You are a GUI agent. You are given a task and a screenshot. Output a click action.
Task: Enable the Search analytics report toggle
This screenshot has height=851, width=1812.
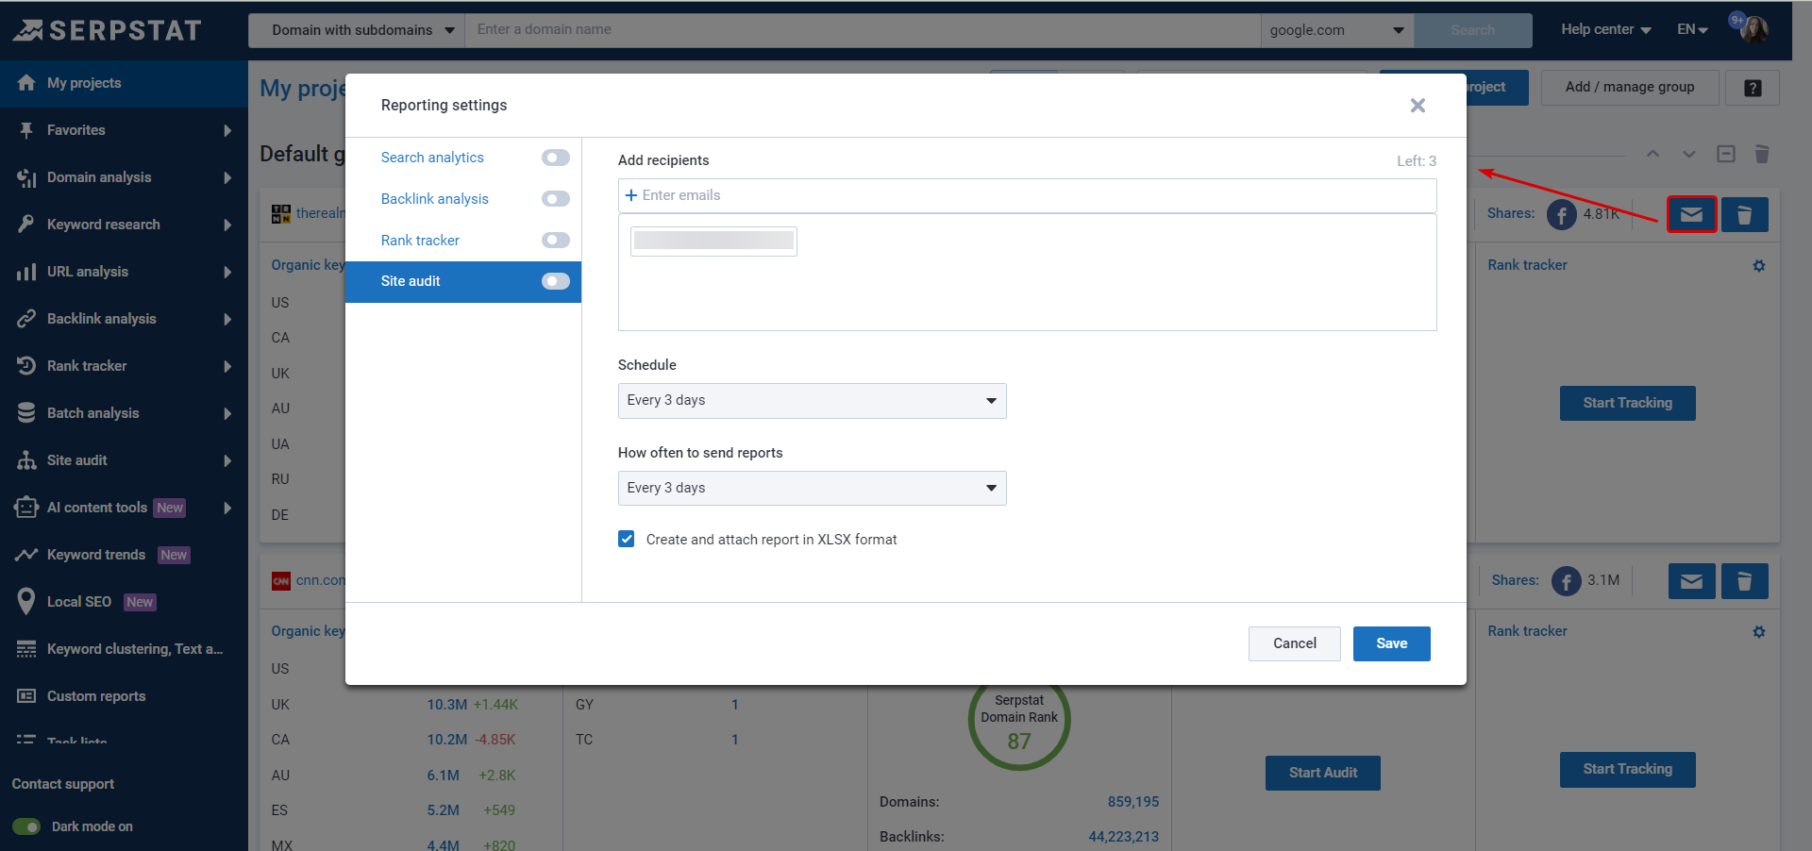[x=555, y=158]
